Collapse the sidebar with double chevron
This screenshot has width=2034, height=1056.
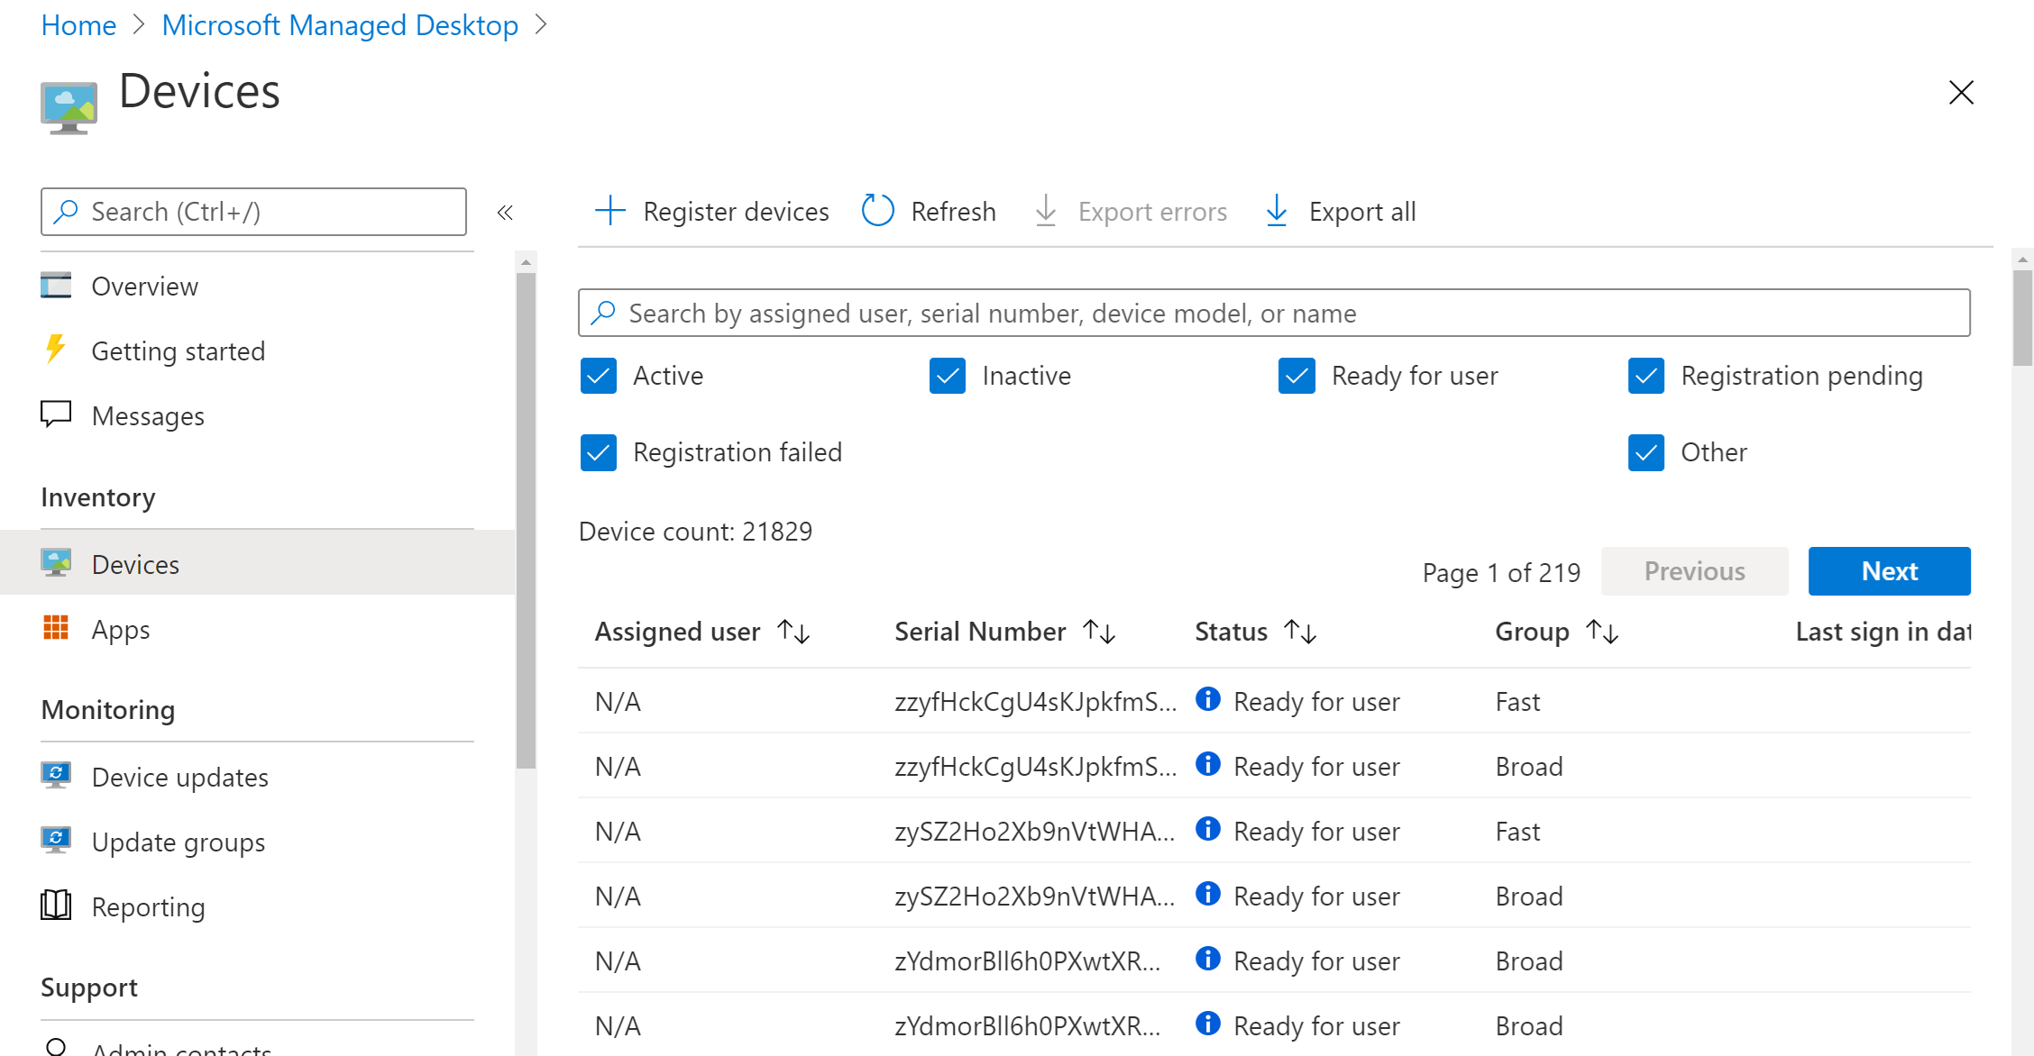coord(505,213)
